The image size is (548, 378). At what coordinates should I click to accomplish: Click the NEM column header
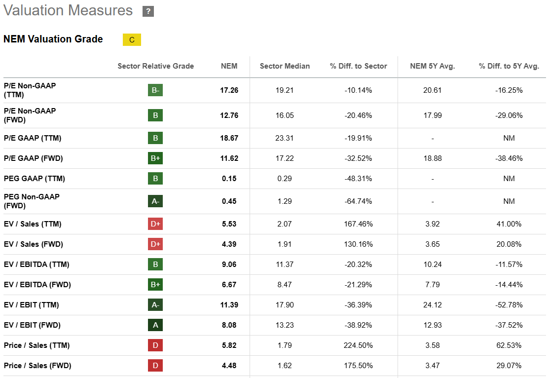[229, 66]
